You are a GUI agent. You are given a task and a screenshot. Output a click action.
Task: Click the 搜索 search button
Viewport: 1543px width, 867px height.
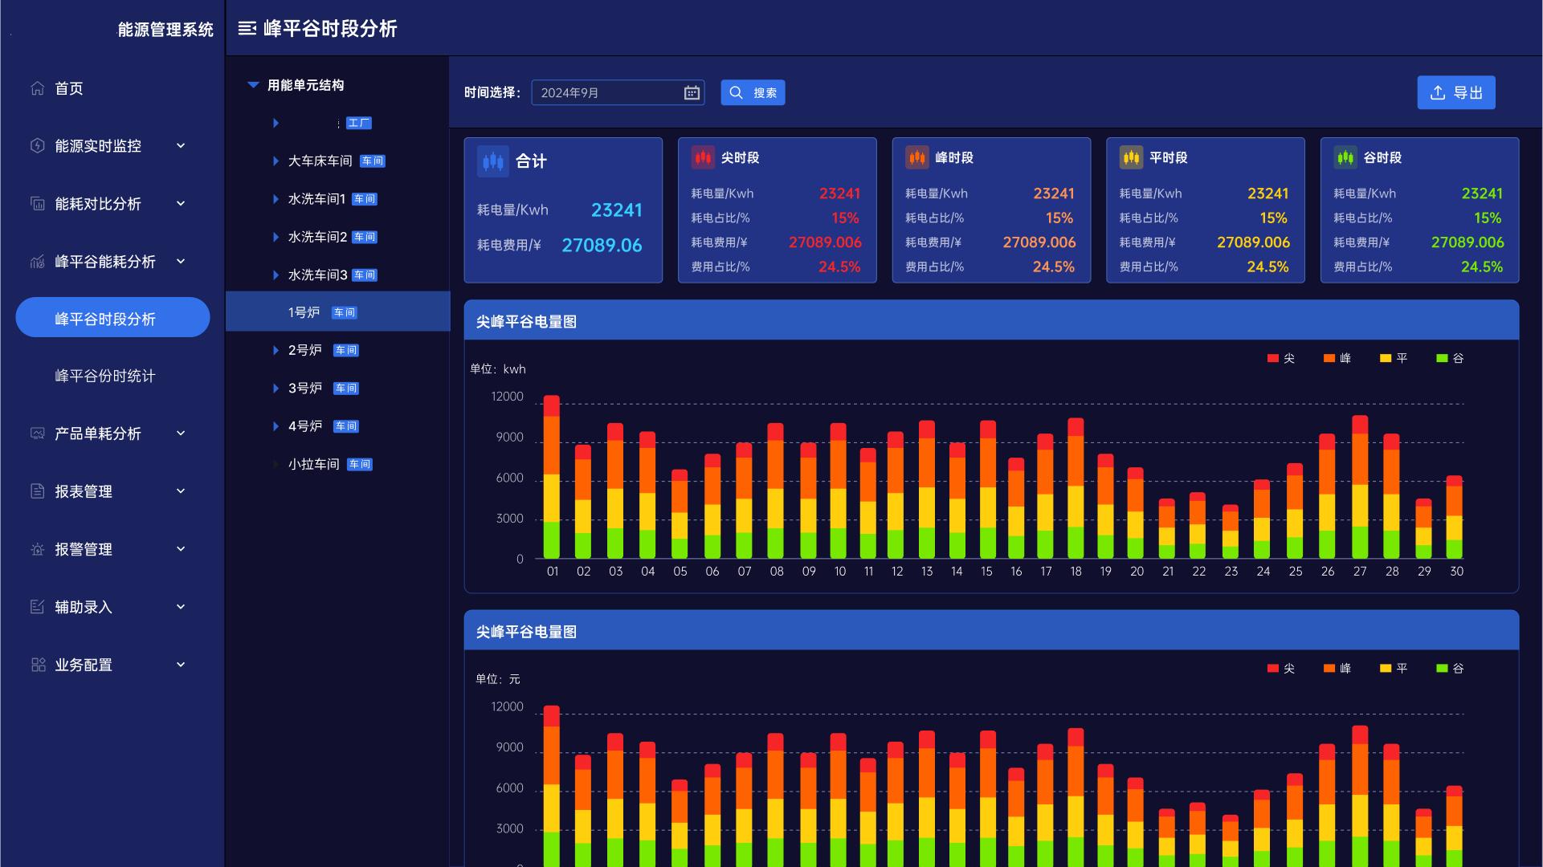753,93
